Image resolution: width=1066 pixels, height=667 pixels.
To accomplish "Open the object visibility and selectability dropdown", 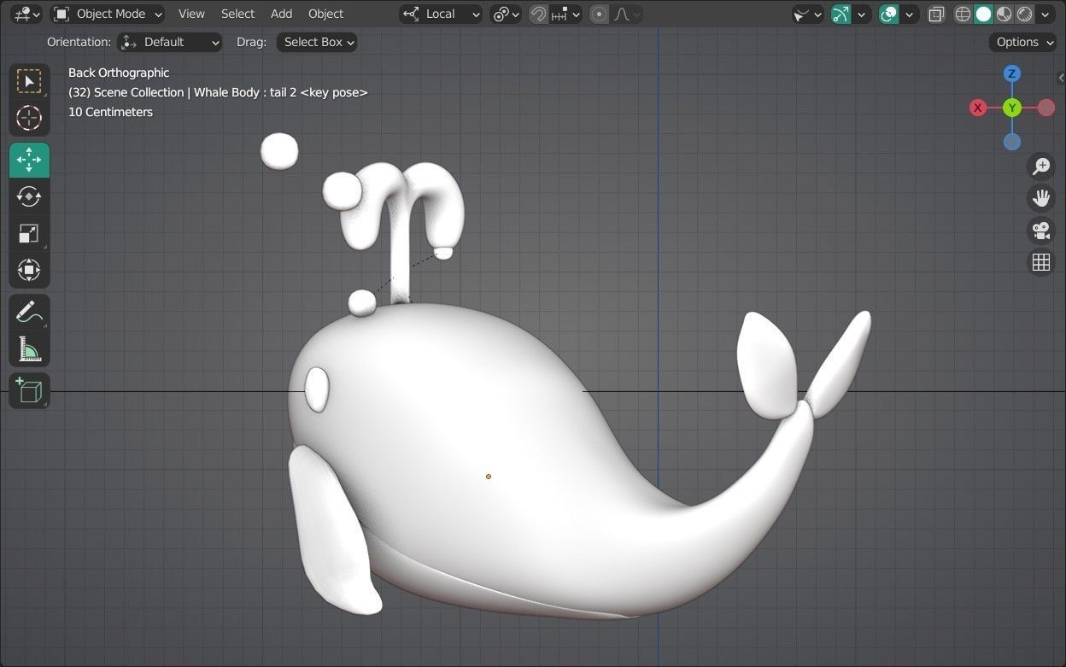I will [807, 14].
